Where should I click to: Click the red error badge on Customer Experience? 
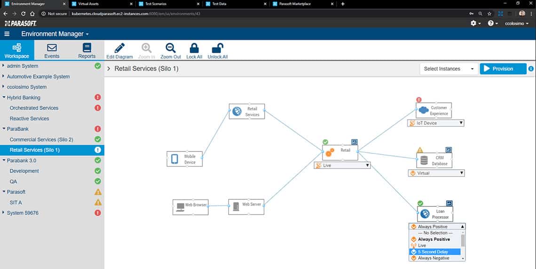pyautogui.click(x=419, y=100)
